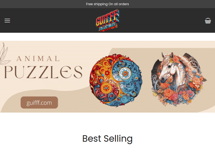Click the Animal Puzzles banner heading

(43, 67)
